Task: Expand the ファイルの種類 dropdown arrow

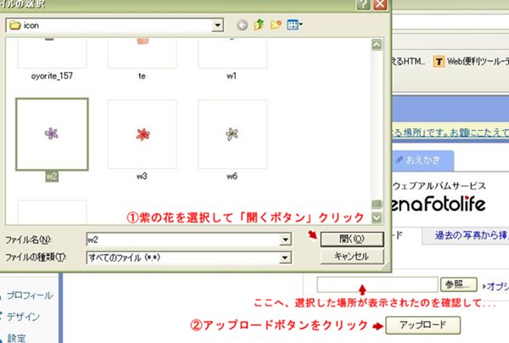Action: click(285, 257)
